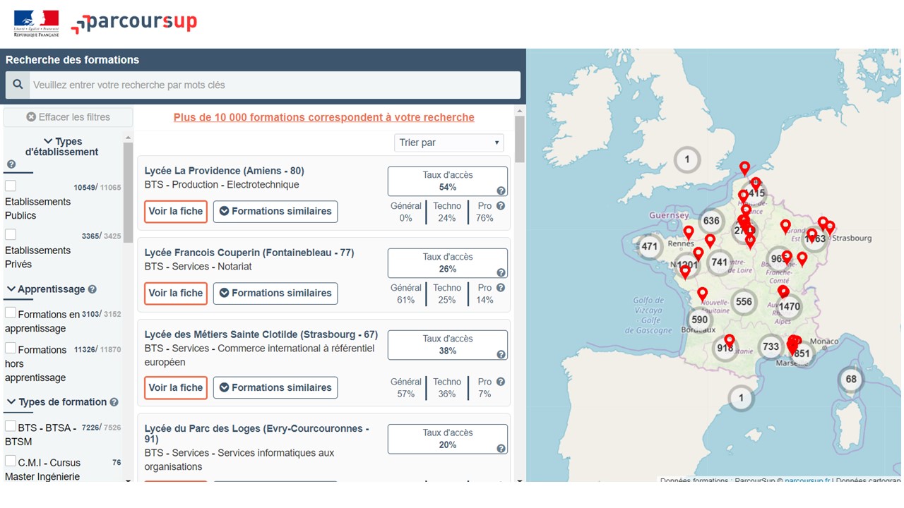The height and width of the screenshot is (508, 904).
Task: Enable the Etablissements Privés filter
Action: (x=11, y=234)
